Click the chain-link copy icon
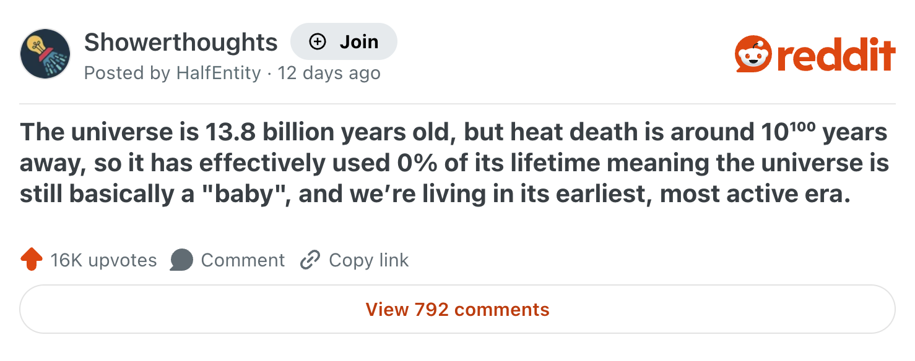Image resolution: width=915 pixels, height=361 pixels. point(309,260)
